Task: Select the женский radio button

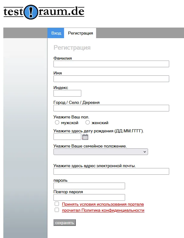Action: click(x=88, y=123)
